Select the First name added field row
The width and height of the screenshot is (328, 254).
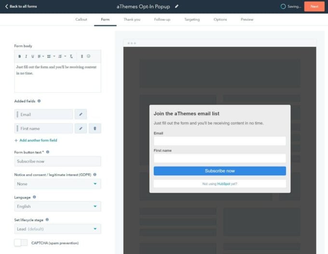tap(43, 128)
